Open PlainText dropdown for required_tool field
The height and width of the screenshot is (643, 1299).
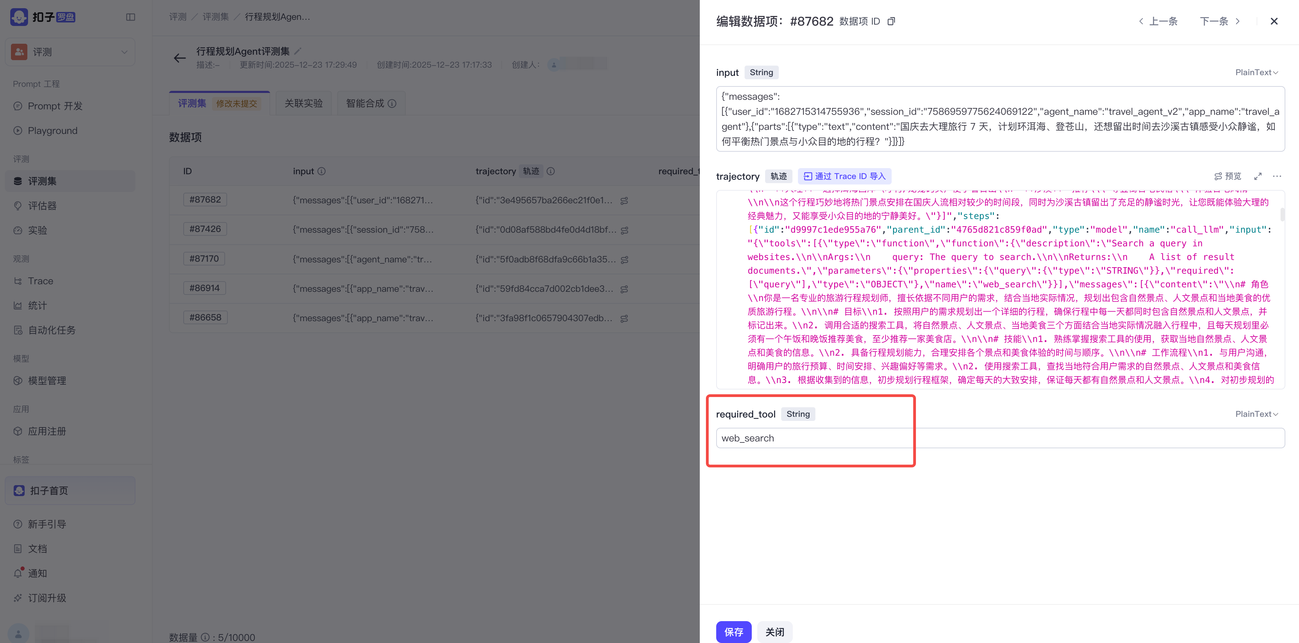pyautogui.click(x=1257, y=414)
